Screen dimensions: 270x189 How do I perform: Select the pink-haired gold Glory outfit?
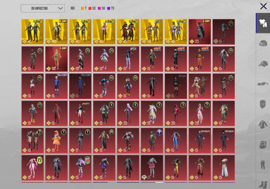pyautogui.click(x=104, y=32)
